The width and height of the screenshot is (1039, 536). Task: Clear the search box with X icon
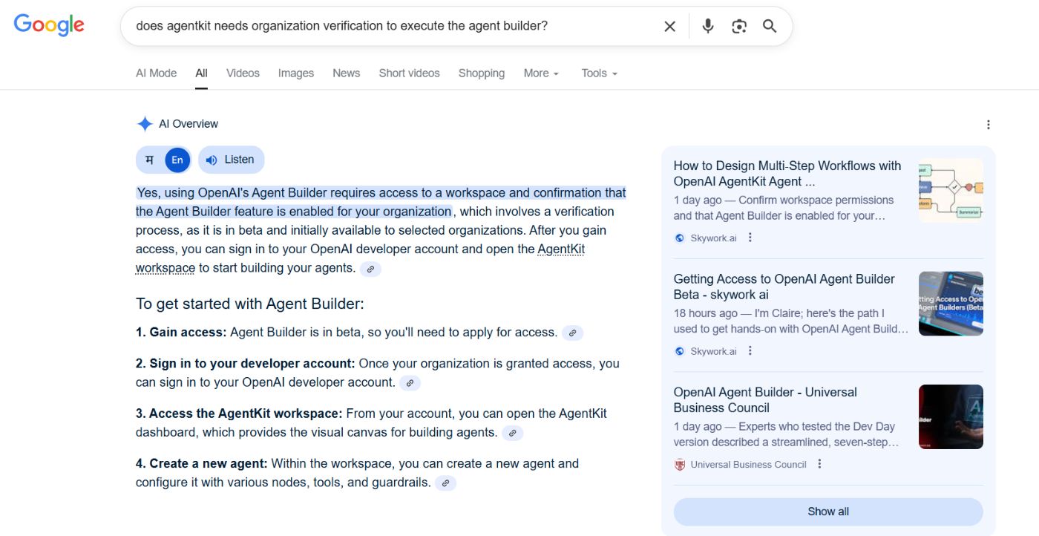669,27
